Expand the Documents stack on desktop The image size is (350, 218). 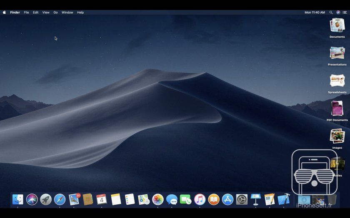[337, 26]
